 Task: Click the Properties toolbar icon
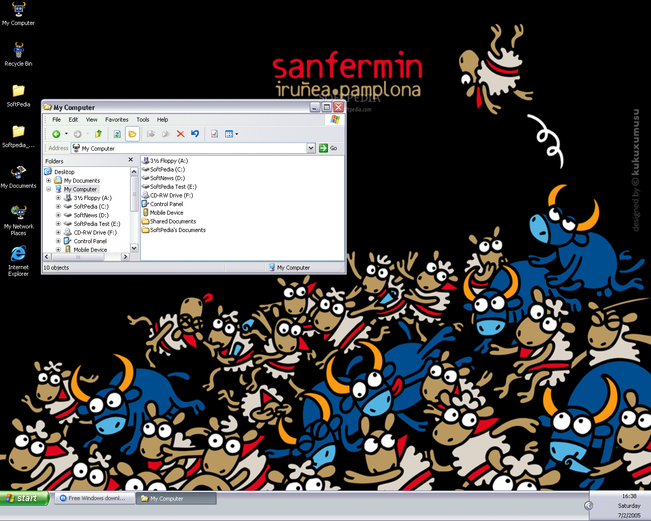(215, 134)
